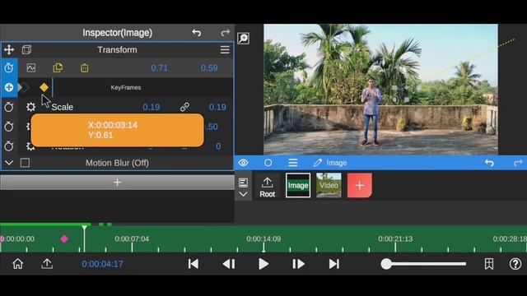Add a new effect with gray plus bar

click(x=117, y=183)
